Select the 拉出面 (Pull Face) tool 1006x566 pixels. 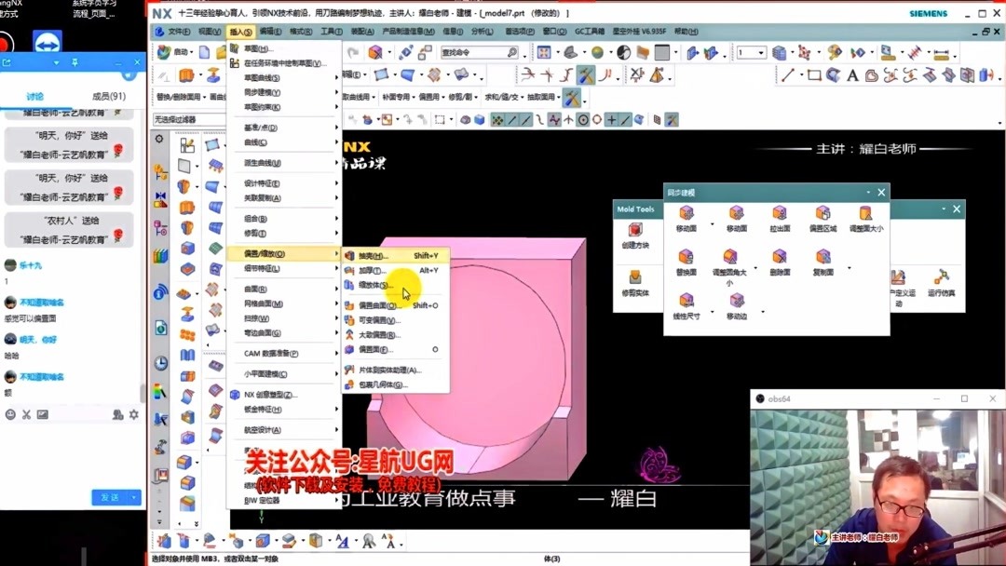(781, 215)
